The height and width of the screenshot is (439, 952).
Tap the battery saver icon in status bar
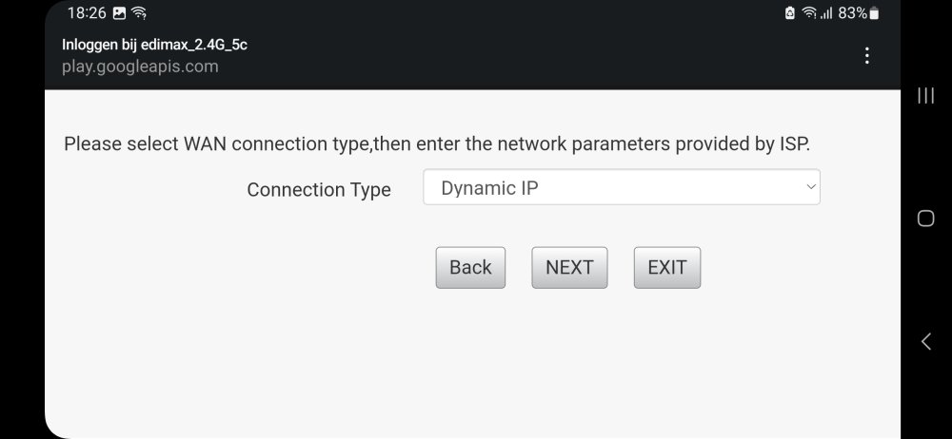tap(790, 13)
